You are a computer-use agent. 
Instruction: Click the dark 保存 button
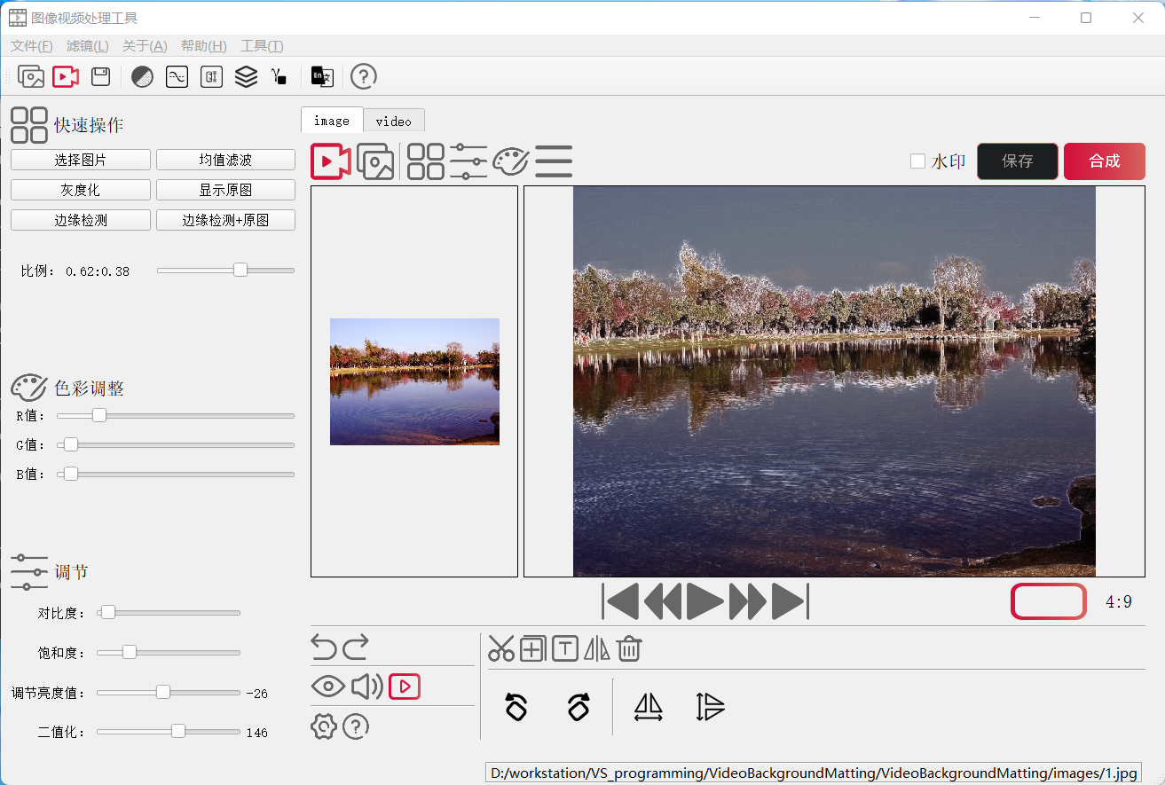(1018, 161)
